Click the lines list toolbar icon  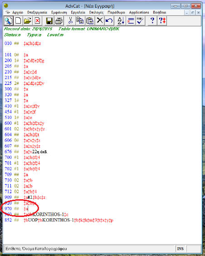point(131,21)
